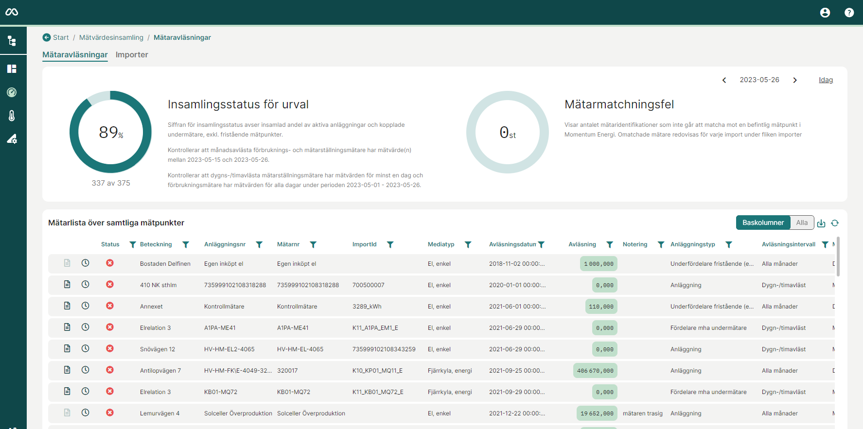Open Notering column filter

(661, 244)
